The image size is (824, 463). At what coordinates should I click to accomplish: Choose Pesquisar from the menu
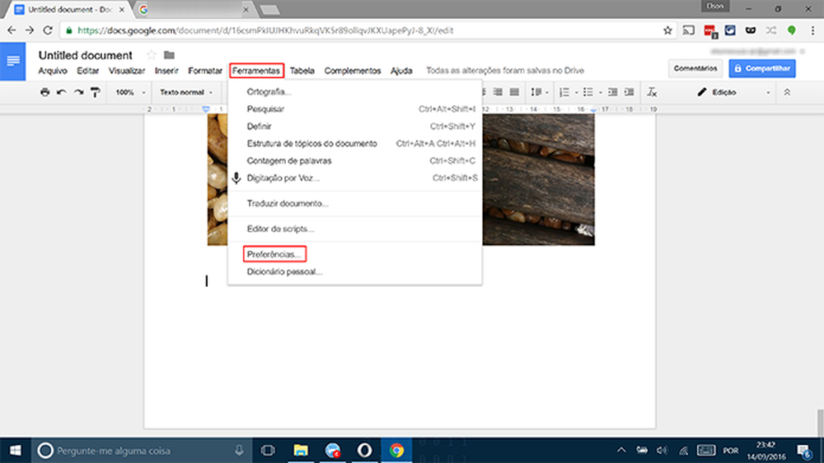point(354,109)
